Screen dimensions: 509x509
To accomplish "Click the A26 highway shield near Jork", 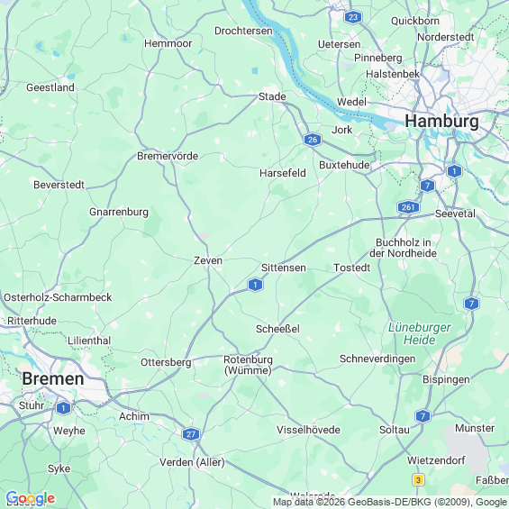I will click(x=313, y=140).
